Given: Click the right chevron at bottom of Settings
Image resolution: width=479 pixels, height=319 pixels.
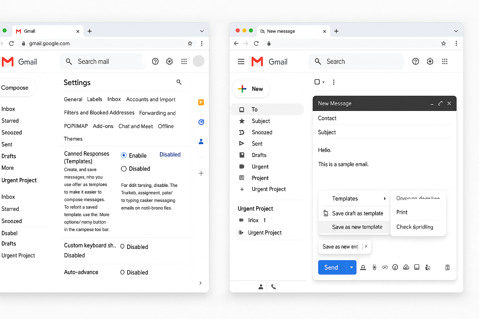Looking at the screenshot, I should [x=200, y=283].
